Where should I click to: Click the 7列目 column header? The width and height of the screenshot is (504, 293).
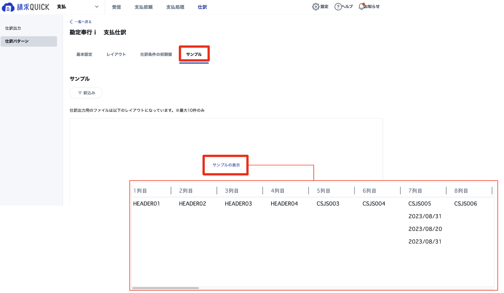tap(415, 191)
